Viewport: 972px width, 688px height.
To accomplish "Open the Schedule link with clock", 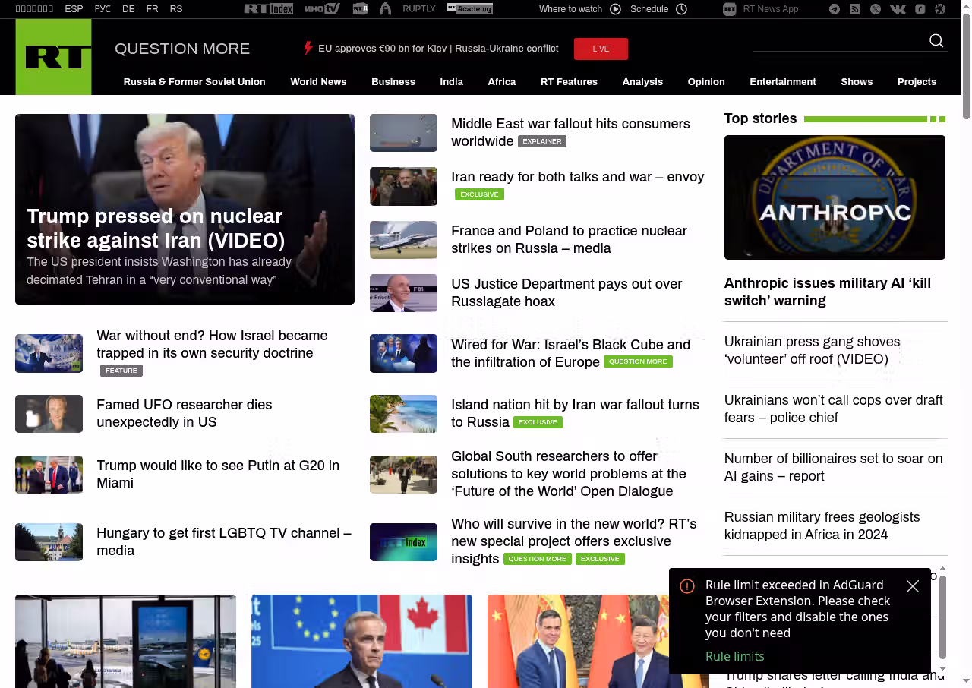I will [x=658, y=9].
